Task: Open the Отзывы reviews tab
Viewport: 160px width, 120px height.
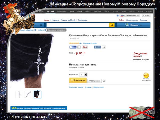Action: pyautogui.click(x=88, y=87)
